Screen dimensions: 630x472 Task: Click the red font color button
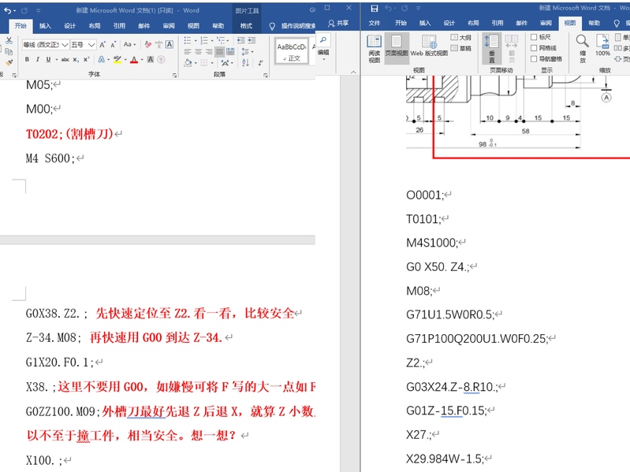coord(133,60)
